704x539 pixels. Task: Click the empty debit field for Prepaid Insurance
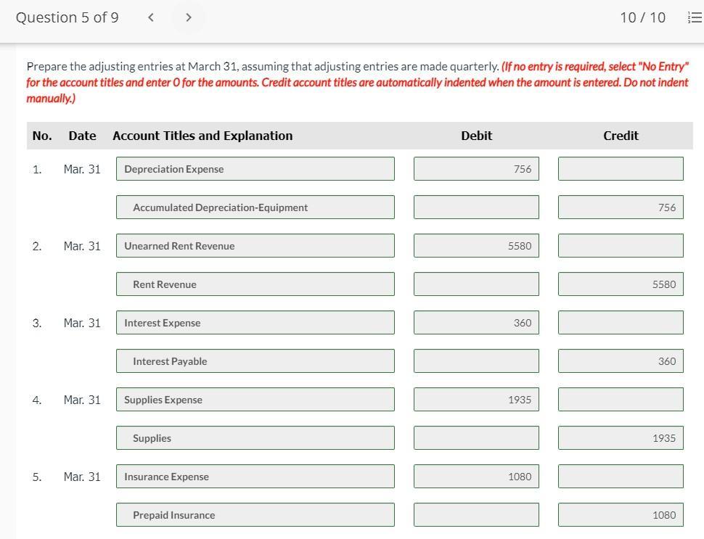click(476, 515)
